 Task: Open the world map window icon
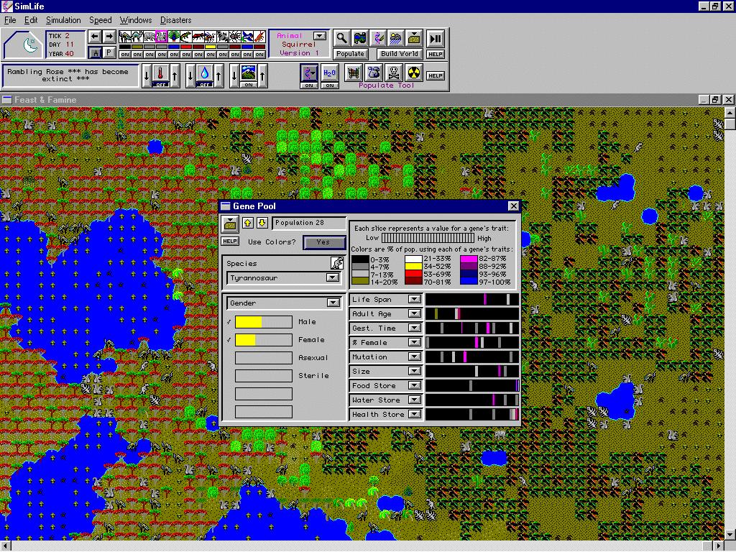coord(359,39)
